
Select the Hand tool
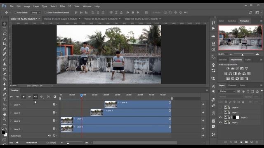click(5, 114)
